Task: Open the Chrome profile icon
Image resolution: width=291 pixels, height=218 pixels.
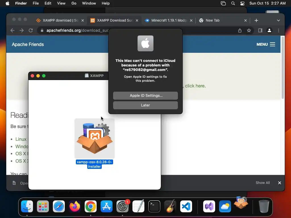Action: [269, 30]
